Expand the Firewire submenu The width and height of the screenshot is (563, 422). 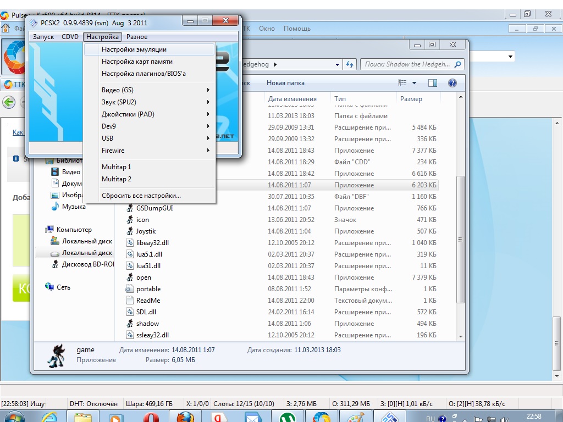(150, 151)
